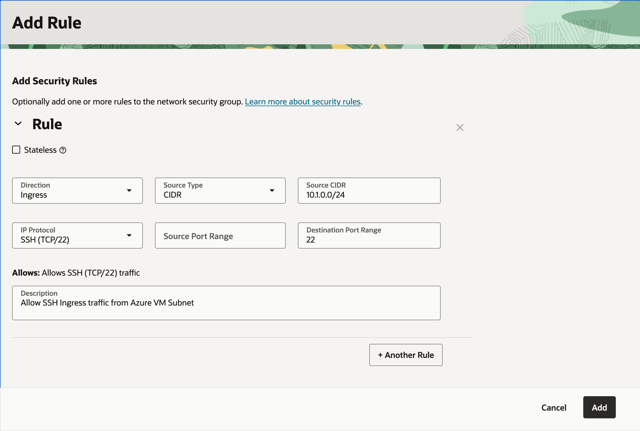
Task: Open the Source Type selector showing CIDR
Action: [x=220, y=190]
